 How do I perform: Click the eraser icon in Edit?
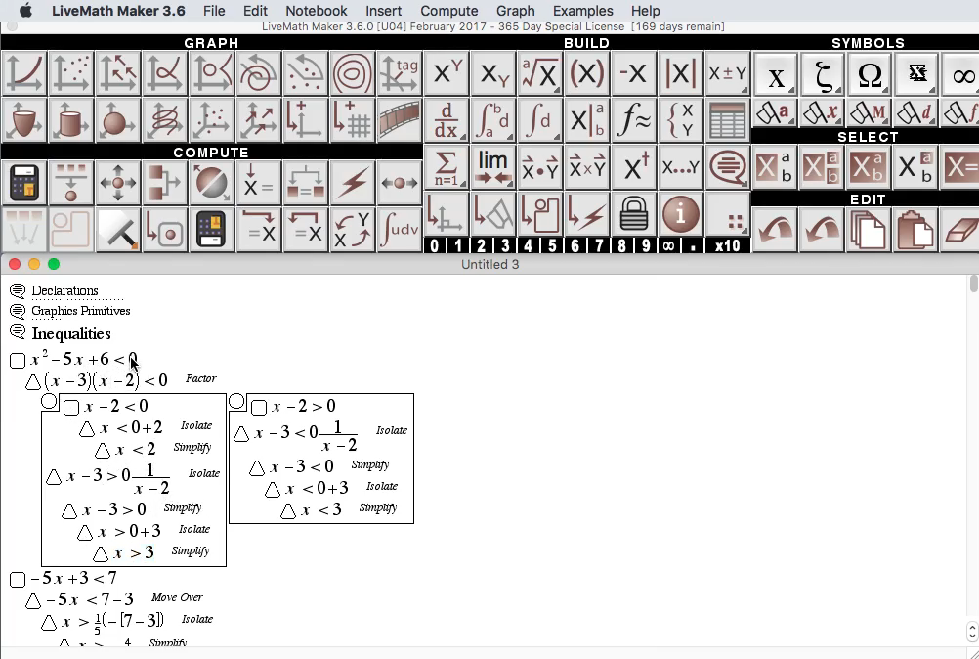pos(961,231)
